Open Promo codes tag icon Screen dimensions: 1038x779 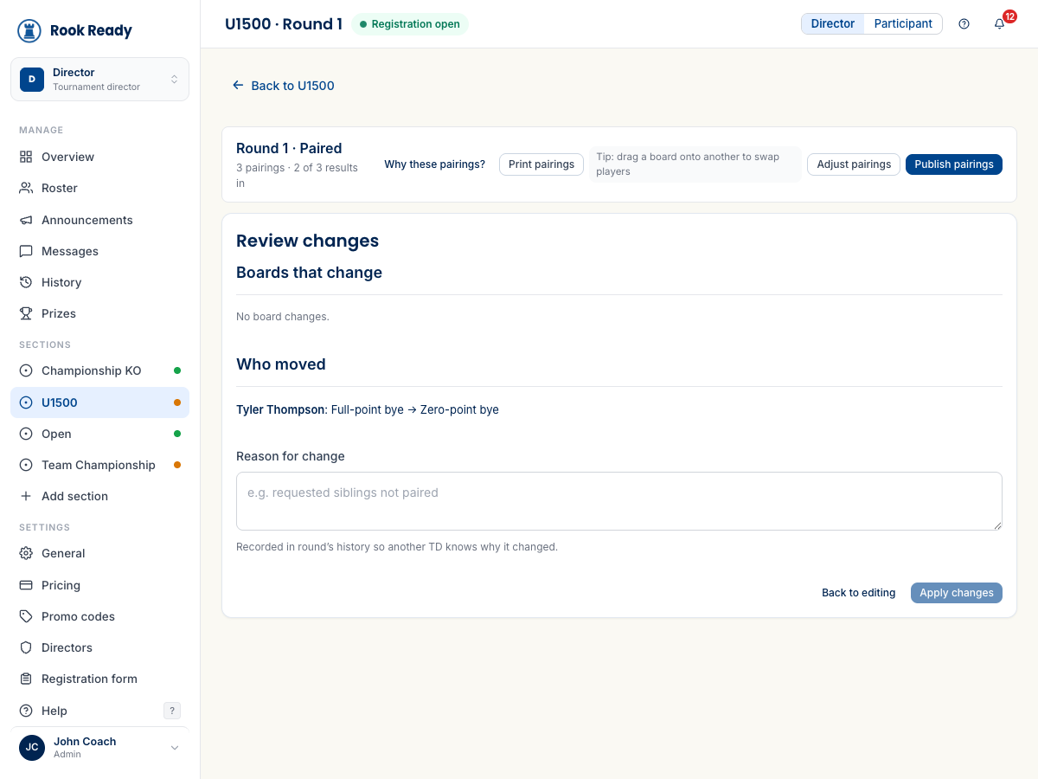pos(26,616)
